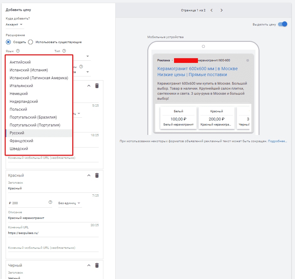Screen dimensions: 295x279
Task: Collapse the Черный price item
Action: (89, 265)
